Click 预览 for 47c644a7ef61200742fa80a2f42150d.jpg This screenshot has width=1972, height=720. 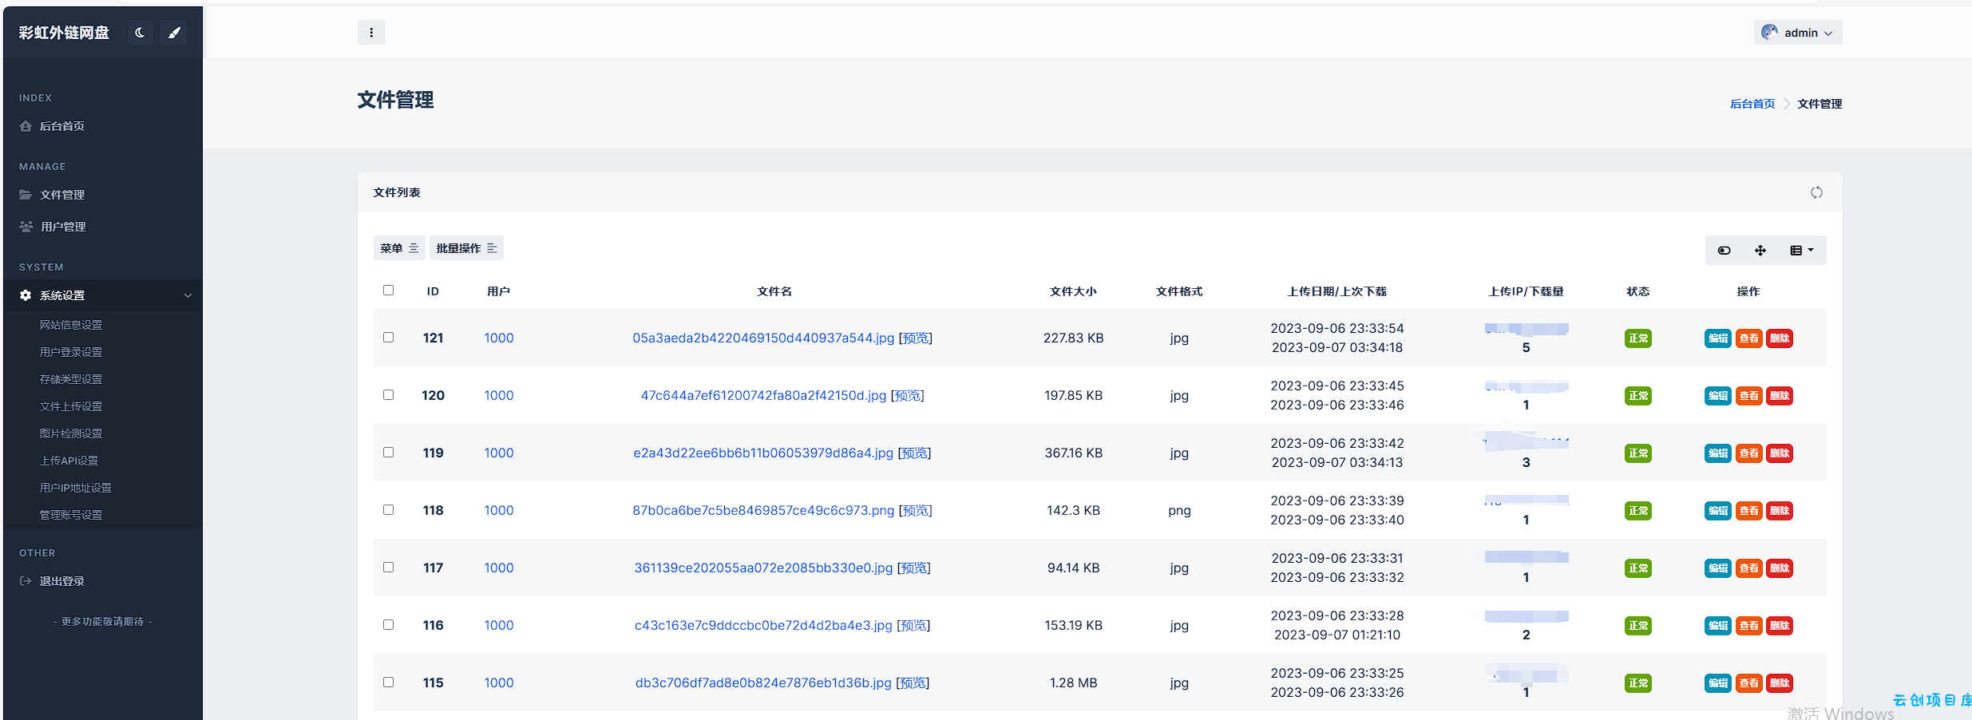[908, 396]
